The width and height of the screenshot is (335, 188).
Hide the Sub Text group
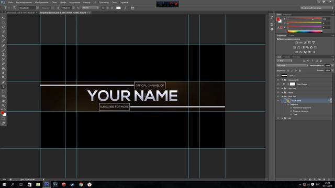[x=278, y=88]
